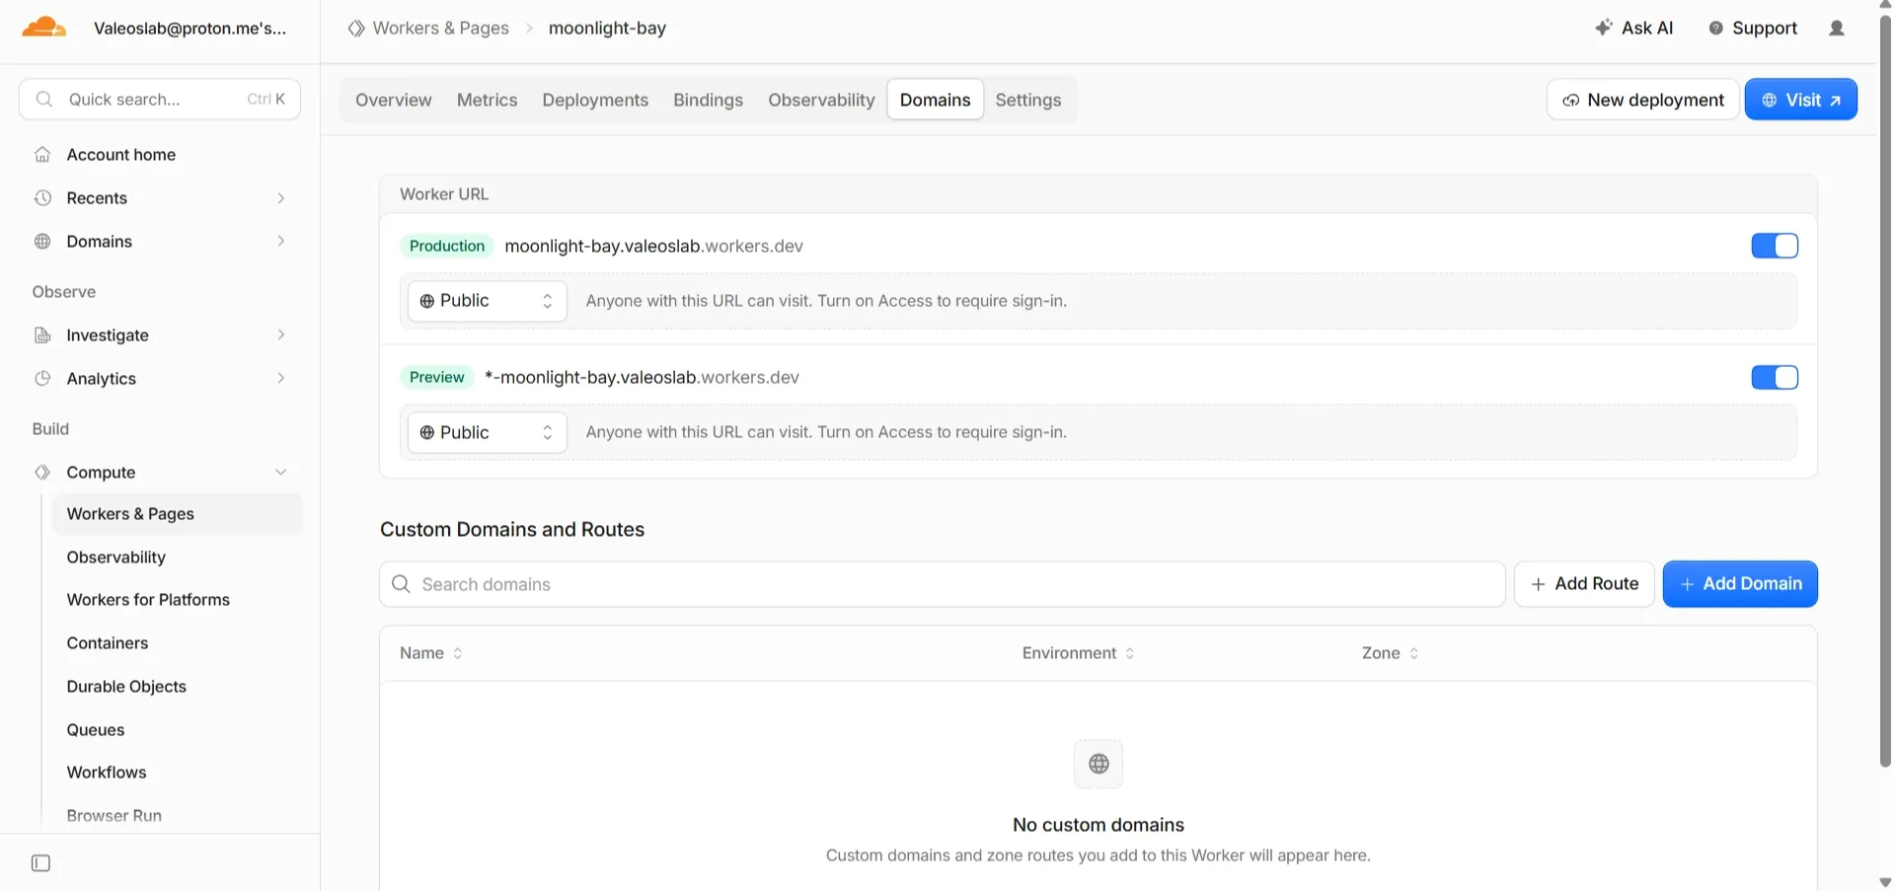Click the Cloudflare logo icon
The height and width of the screenshot is (891, 1895).
(x=43, y=28)
